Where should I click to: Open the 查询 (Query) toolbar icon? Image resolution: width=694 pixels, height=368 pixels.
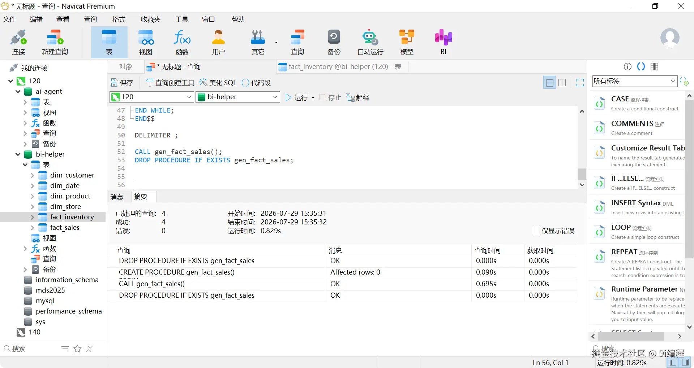(297, 42)
